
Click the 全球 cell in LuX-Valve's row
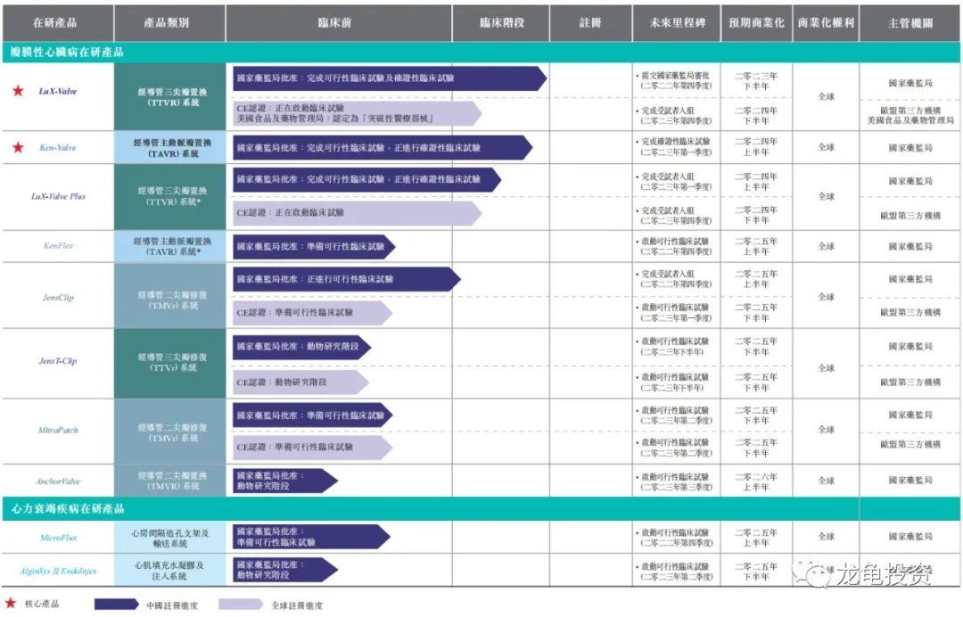(827, 98)
